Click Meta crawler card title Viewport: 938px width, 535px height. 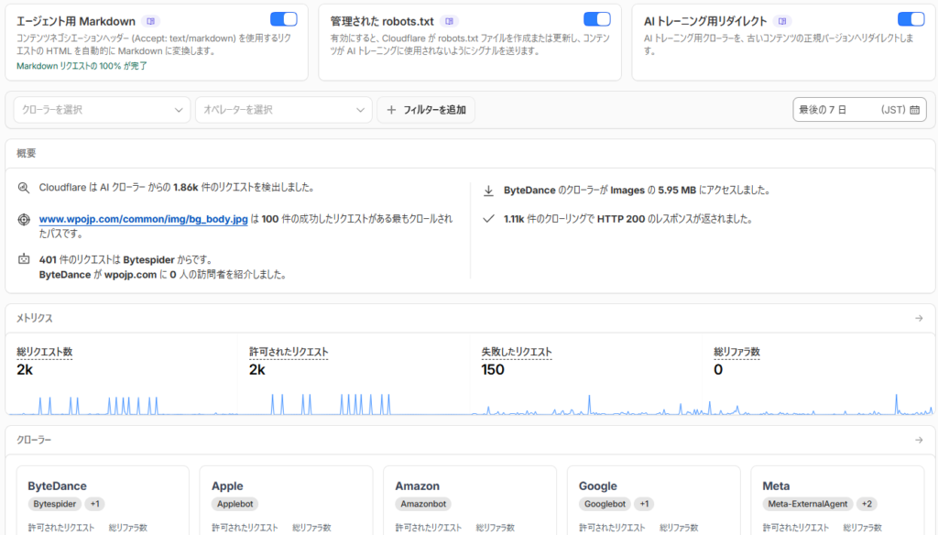776,486
